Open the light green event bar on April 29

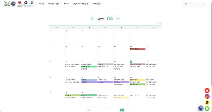point(73,95)
